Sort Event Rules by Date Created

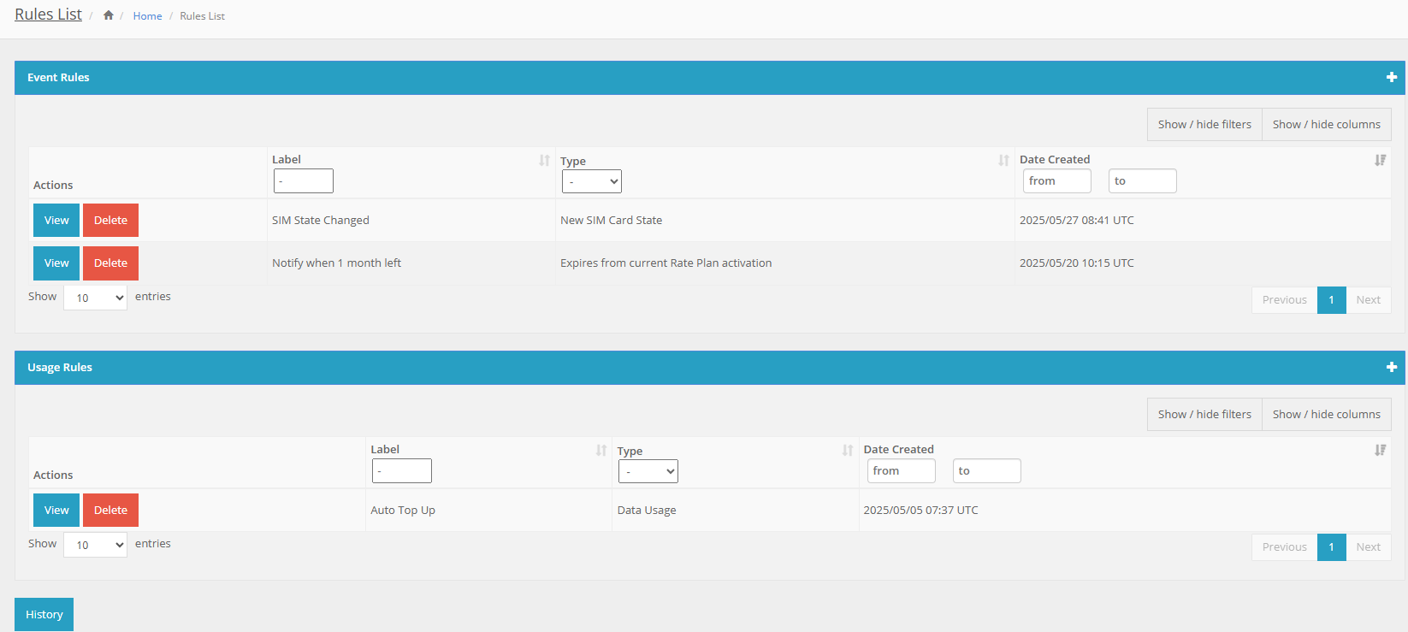coord(1380,160)
